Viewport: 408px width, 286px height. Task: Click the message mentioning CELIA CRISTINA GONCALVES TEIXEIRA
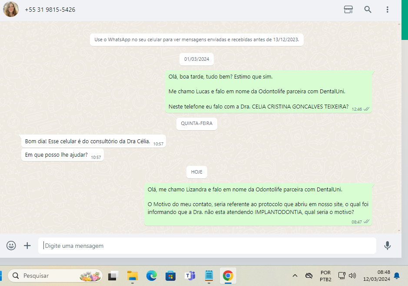[x=268, y=92]
